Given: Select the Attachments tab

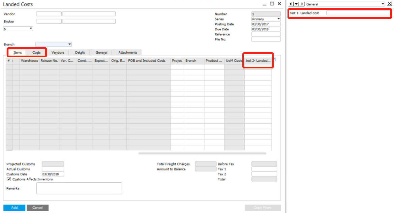Looking at the screenshot, I should tap(127, 53).
